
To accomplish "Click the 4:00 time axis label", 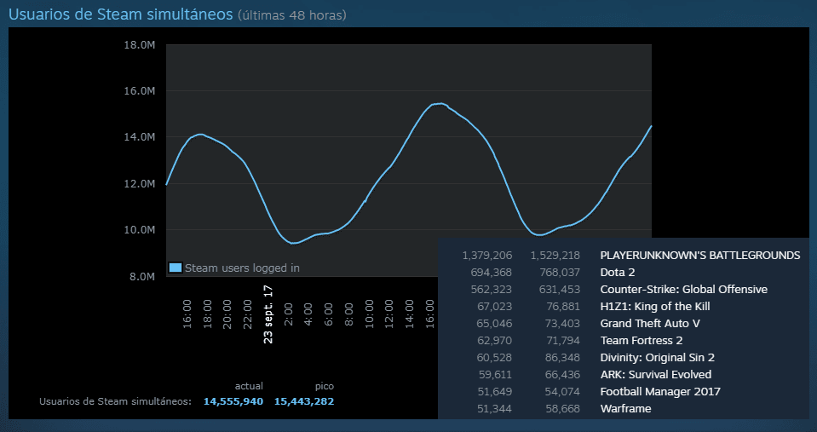I will tap(308, 314).
